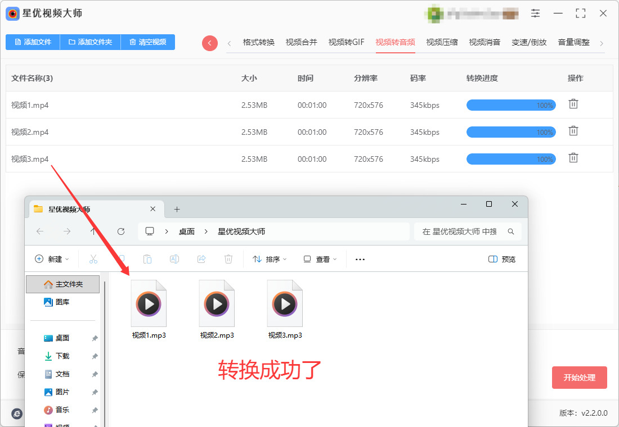
Task: Click the Cut scissors icon in Explorer
Action: 93,259
